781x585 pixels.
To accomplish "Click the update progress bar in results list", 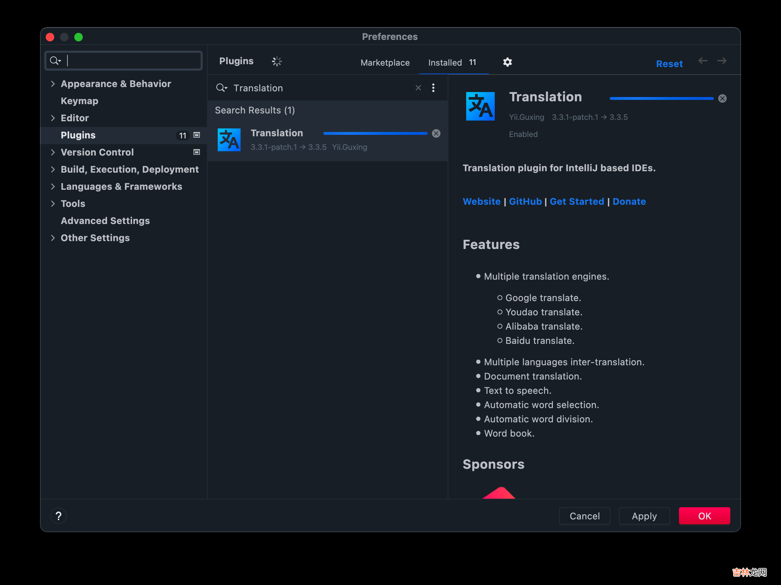I will coord(375,133).
